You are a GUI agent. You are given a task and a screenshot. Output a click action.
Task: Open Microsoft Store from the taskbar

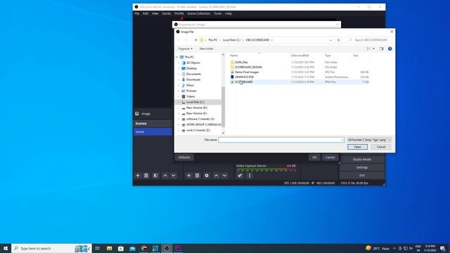point(121,248)
